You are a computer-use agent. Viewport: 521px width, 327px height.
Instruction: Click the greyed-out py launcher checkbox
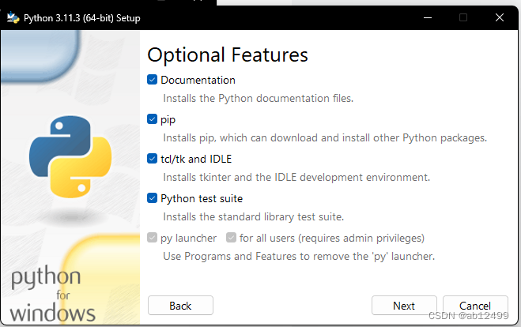tap(153, 238)
